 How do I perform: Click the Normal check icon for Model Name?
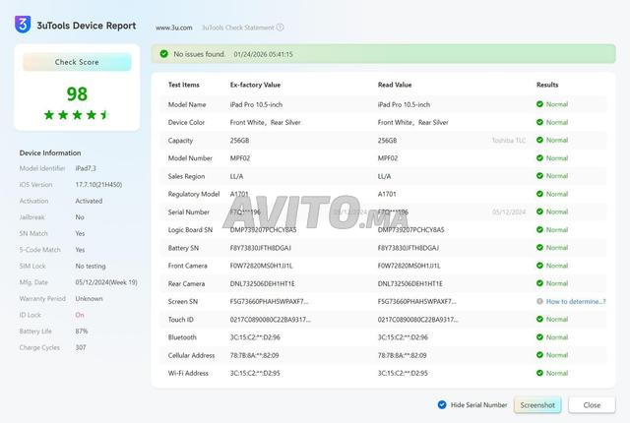[539, 104]
